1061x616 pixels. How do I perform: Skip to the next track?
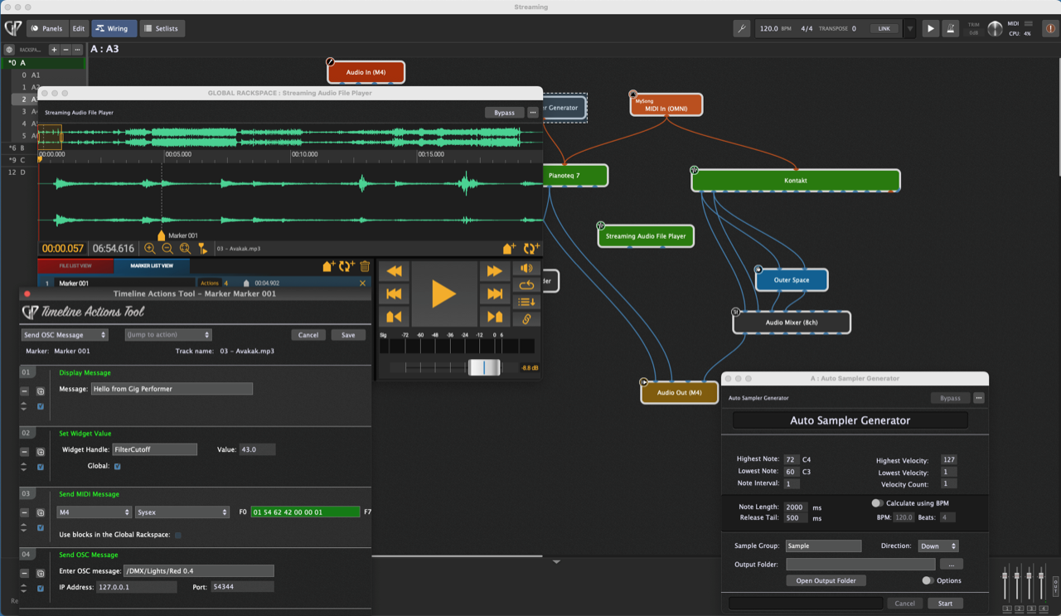pyautogui.click(x=494, y=293)
